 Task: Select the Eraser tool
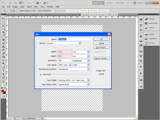(x=4, y=53)
